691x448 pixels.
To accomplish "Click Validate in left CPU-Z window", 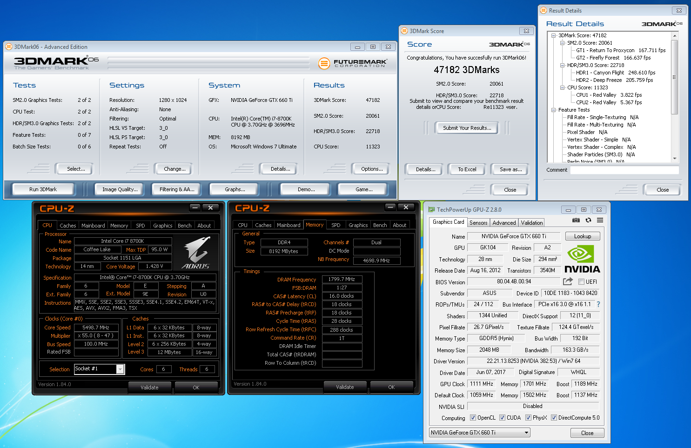I will 150,388.
